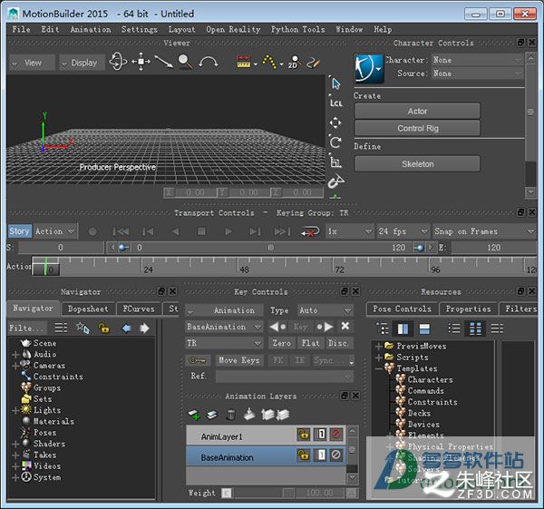Select the Orbit camera tool
The image size is (544, 509).
point(118,62)
